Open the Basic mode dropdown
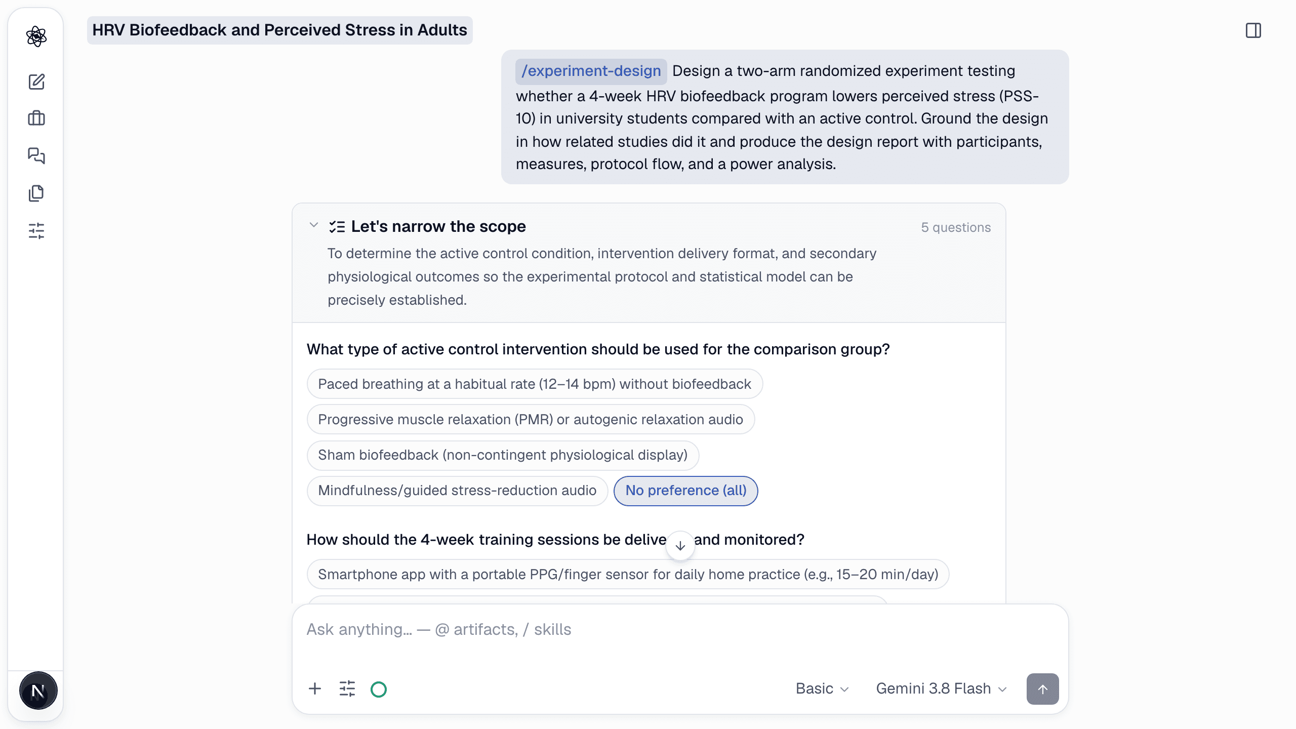 822,688
